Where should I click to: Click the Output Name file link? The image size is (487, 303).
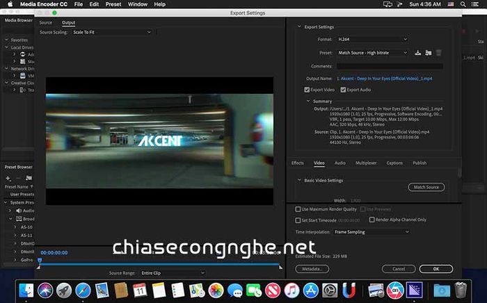point(384,79)
